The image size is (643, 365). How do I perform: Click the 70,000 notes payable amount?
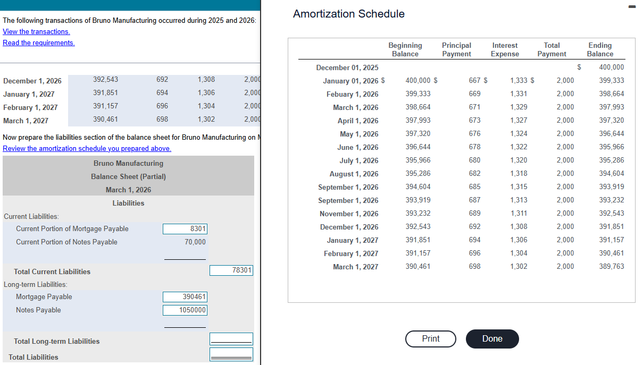(x=195, y=242)
